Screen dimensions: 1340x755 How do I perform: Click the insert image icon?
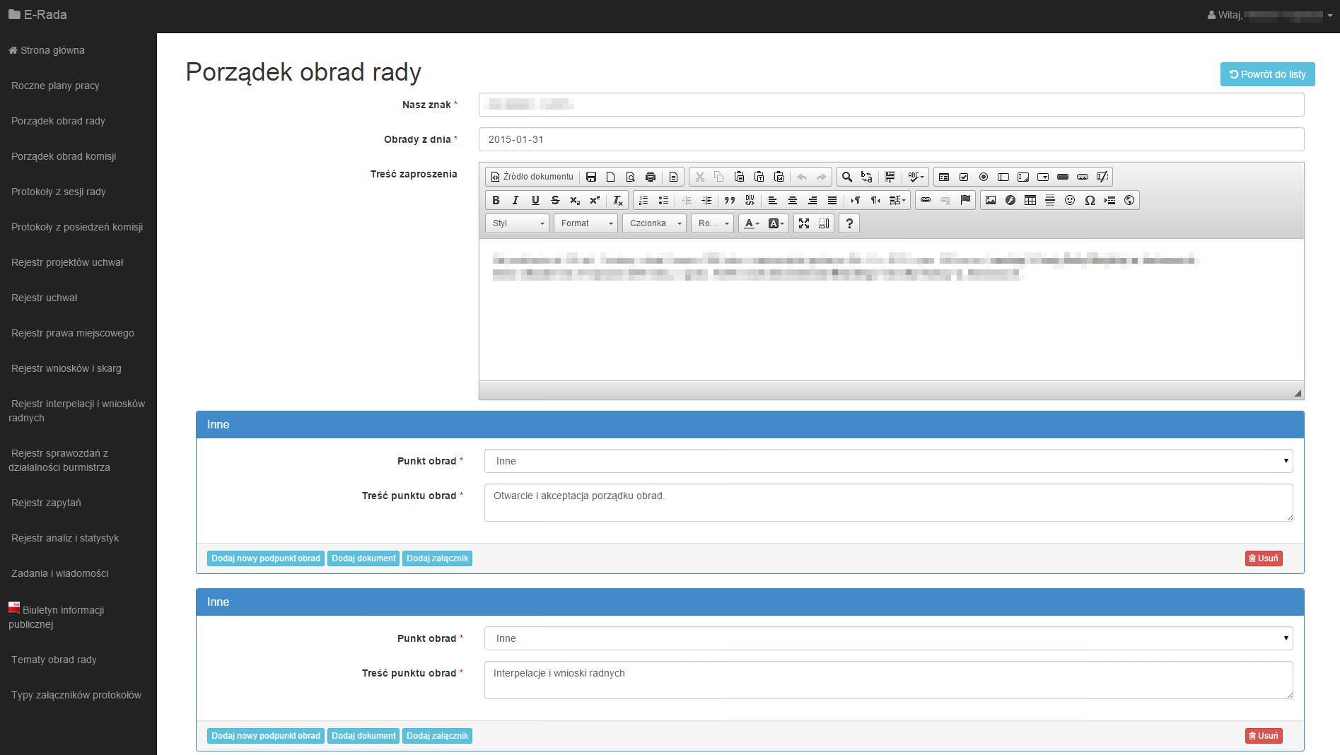pyautogui.click(x=991, y=200)
